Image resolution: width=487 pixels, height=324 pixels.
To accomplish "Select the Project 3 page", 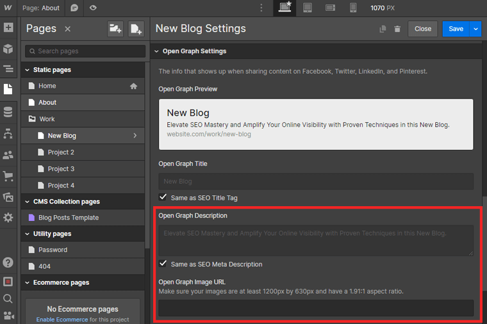I will pyautogui.click(x=83, y=169).
